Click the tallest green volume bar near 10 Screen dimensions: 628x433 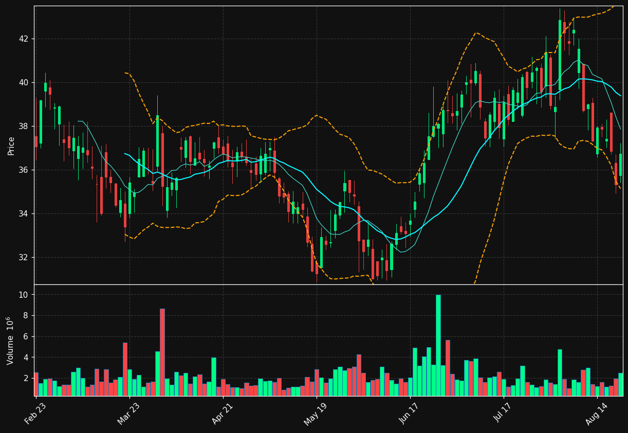(438, 345)
